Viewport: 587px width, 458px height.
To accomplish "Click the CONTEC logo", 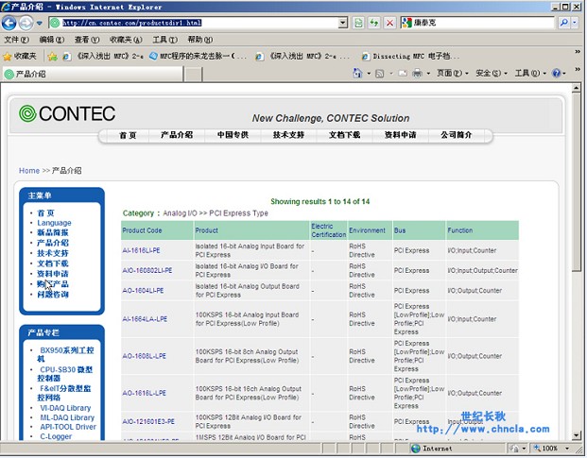I will point(67,113).
